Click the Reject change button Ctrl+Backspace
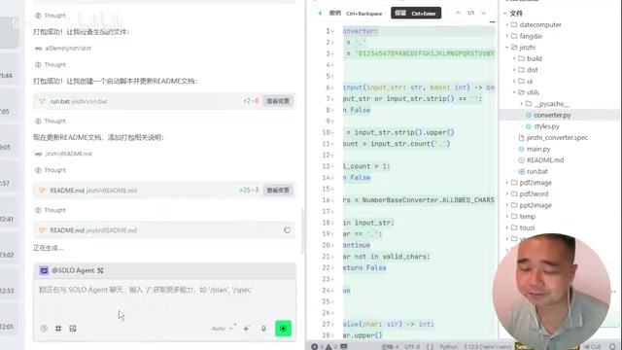Screen dimensions: 622x350 tap(355, 13)
